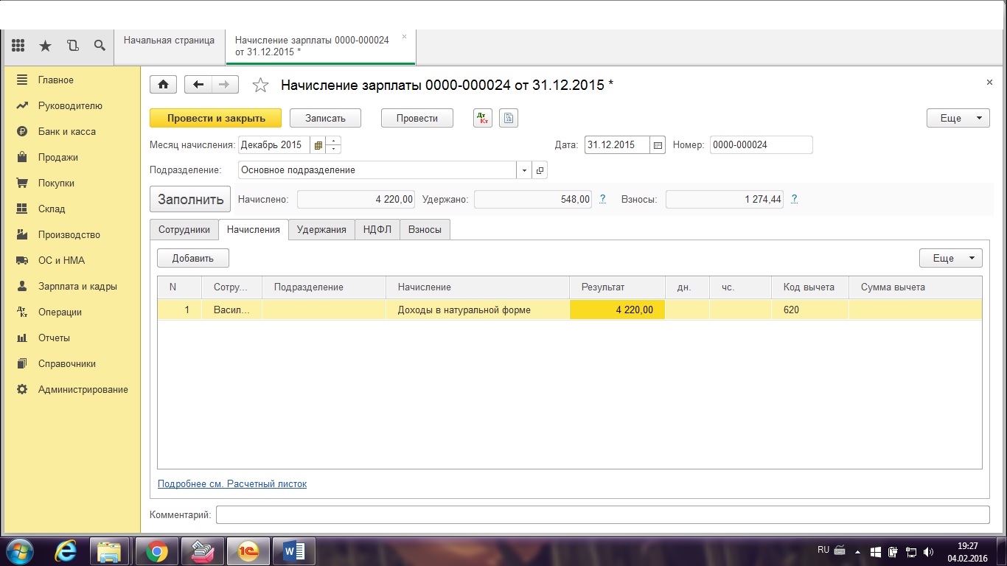Add document to favorites with star icon
Screen dimensions: 1007x566
tap(260, 85)
